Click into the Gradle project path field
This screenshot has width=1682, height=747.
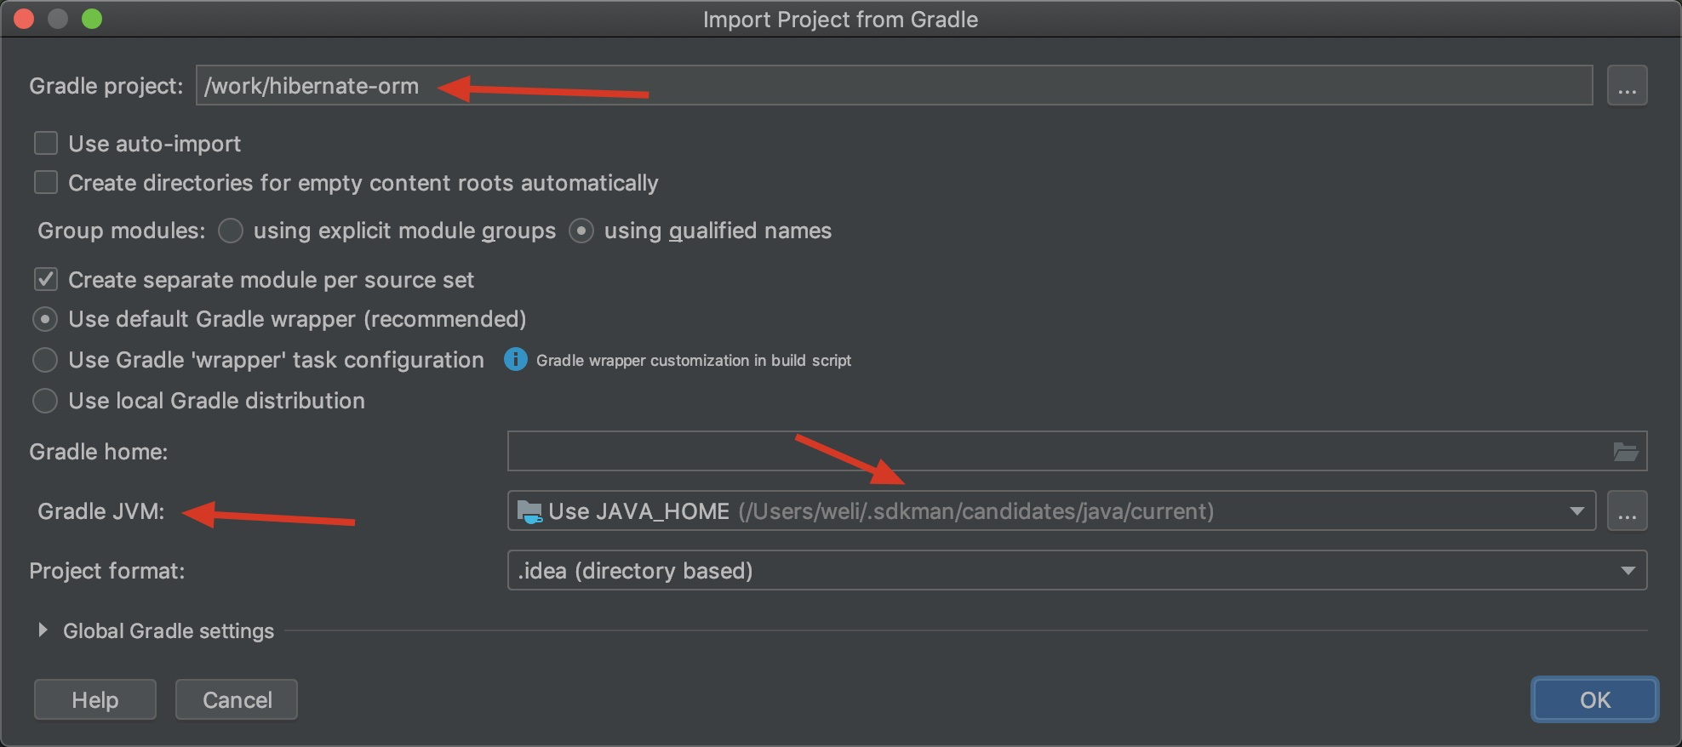pos(894,86)
